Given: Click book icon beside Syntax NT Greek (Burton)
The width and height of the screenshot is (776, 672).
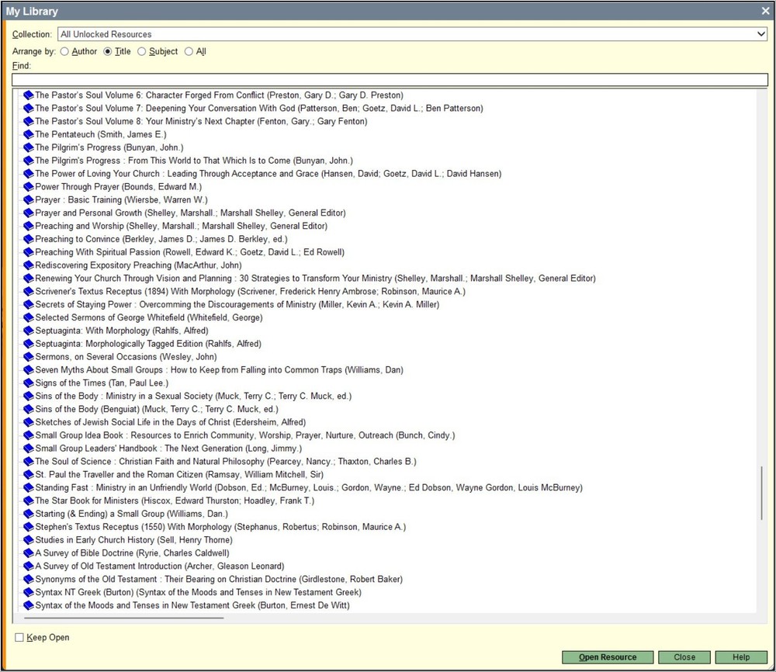Looking at the screenshot, I should pyautogui.click(x=29, y=592).
